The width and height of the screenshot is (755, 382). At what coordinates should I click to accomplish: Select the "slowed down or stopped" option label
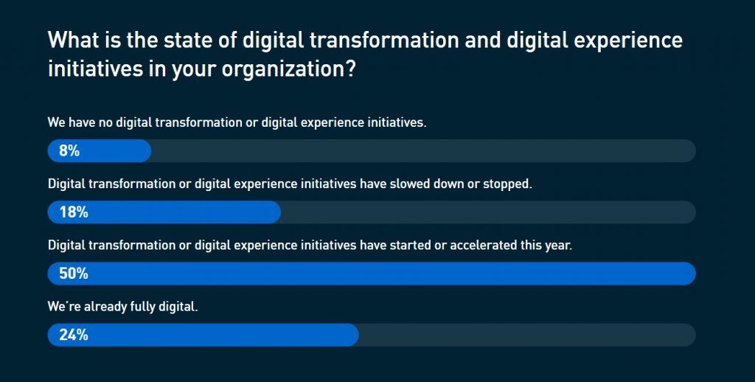pyautogui.click(x=289, y=184)
